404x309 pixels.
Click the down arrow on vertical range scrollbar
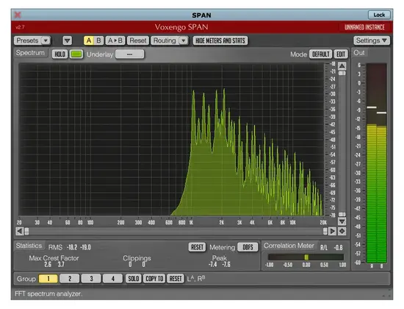[x=342, y=221]
